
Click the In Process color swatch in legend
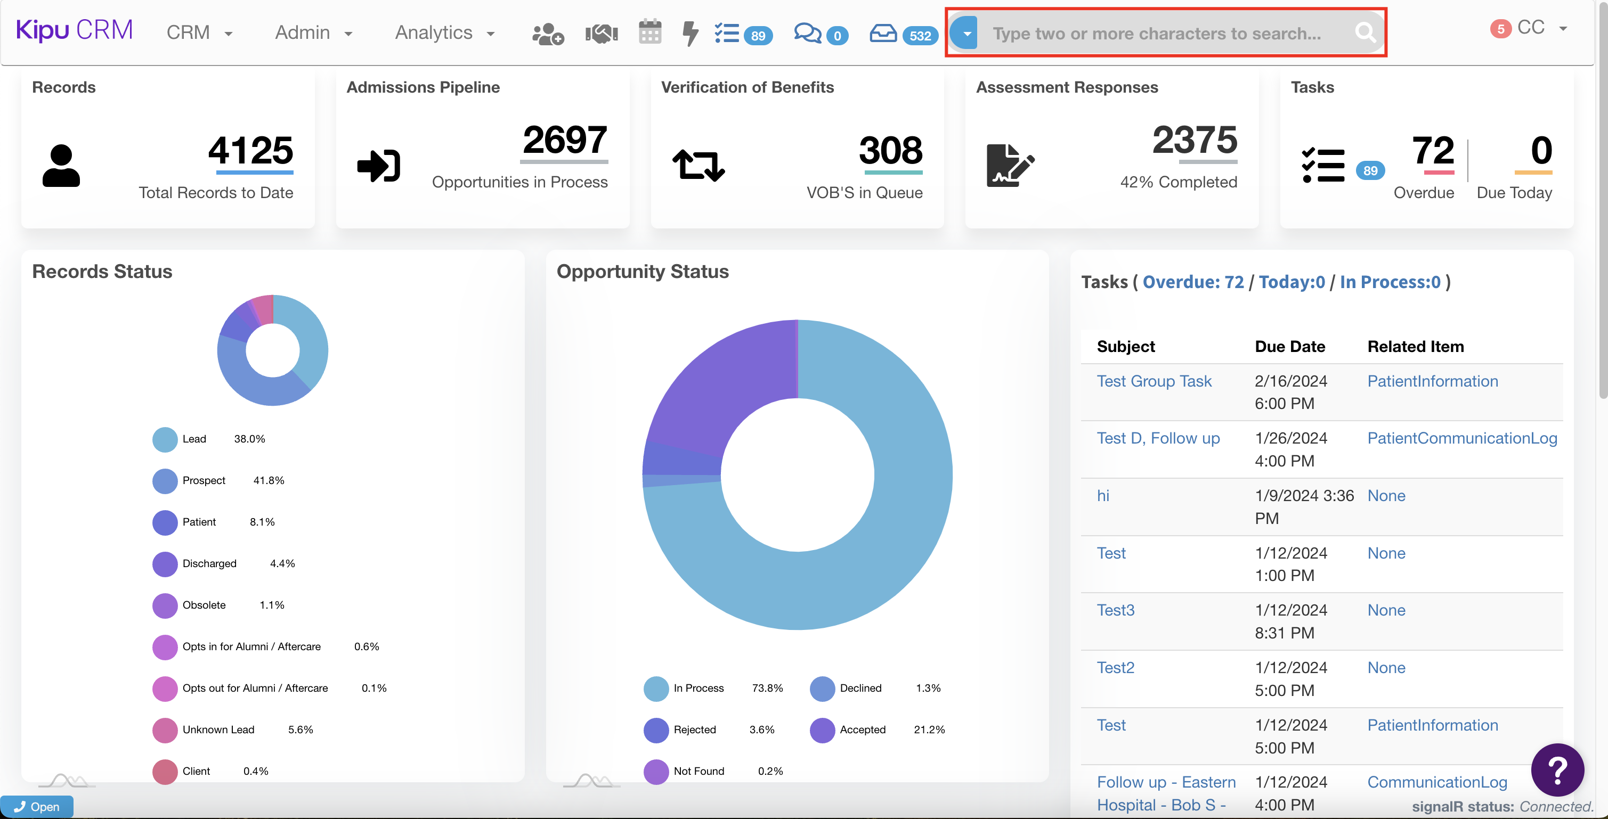[655, 689]
